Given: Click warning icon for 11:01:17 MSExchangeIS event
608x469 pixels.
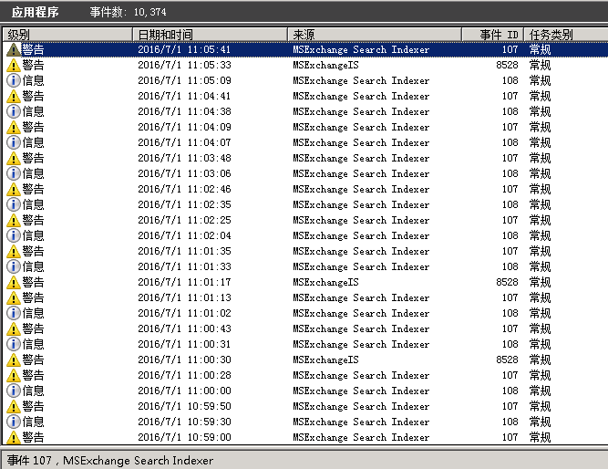Looking at the screenshot, I should click(13, 283).
